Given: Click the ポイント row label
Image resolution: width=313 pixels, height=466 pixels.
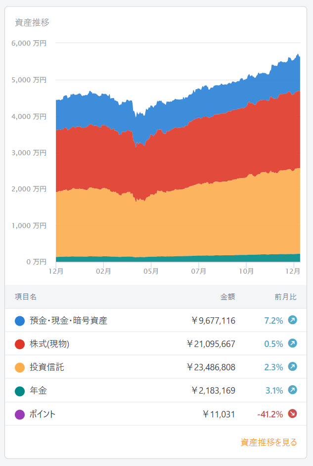Looking at the screenshot, I should click(43, 414).
